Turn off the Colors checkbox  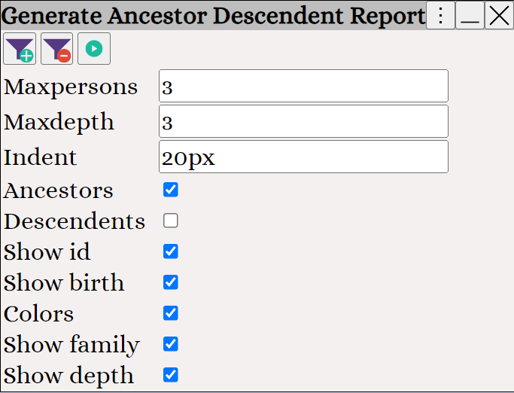[171, 313]
